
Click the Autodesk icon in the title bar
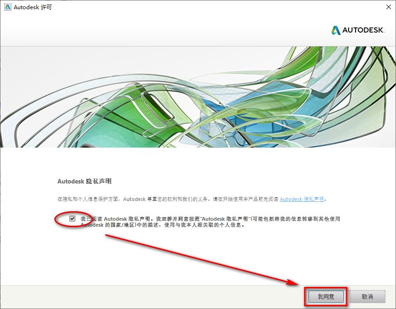[x=7, y=7]
